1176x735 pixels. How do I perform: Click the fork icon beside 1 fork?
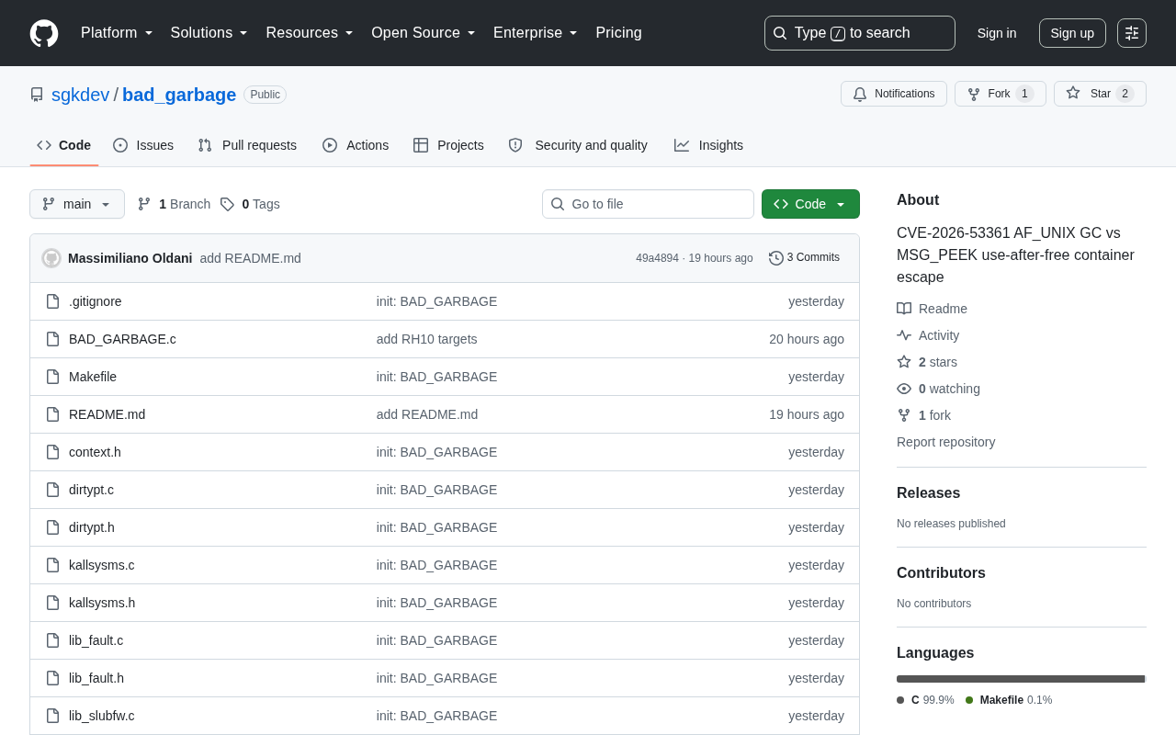point(904,415)
